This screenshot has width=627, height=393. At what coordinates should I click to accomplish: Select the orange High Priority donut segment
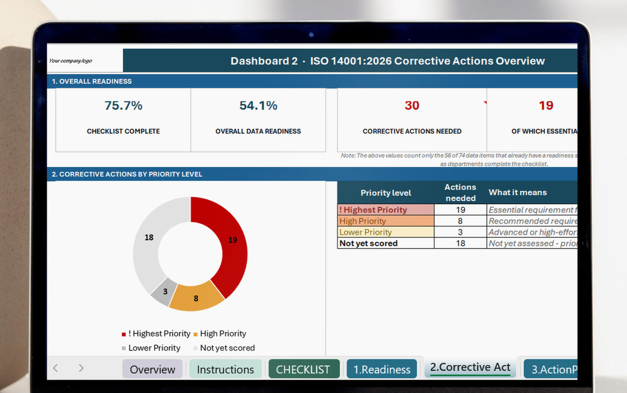196,297
